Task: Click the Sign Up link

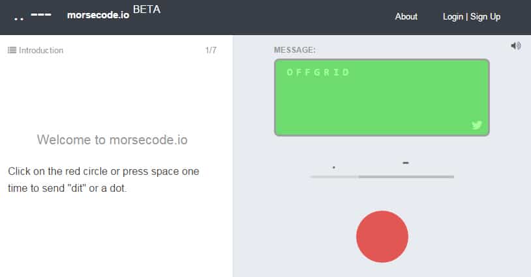Action: pyautogui.click(x=486, y=16)
